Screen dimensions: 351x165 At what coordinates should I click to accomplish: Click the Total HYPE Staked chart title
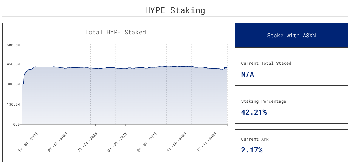click(x=115, y=32)
